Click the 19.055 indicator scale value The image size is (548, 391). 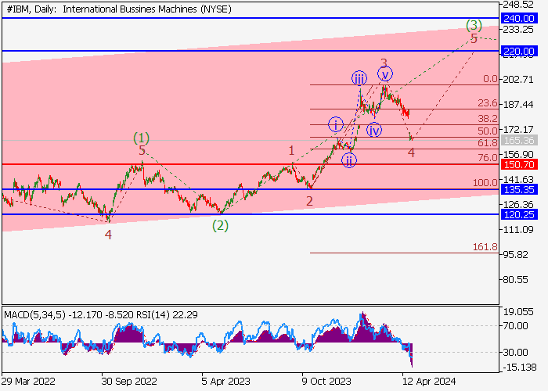(x=518, y=312)
